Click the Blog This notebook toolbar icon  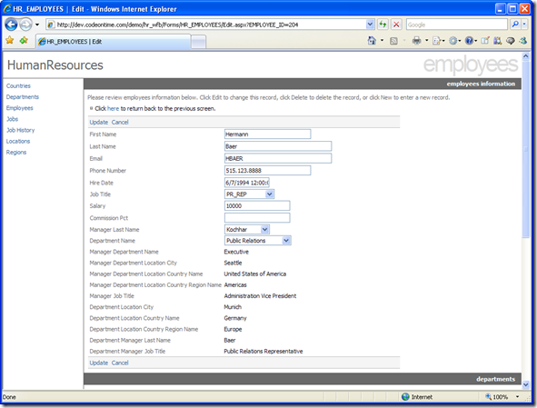(x=485, y=41)
